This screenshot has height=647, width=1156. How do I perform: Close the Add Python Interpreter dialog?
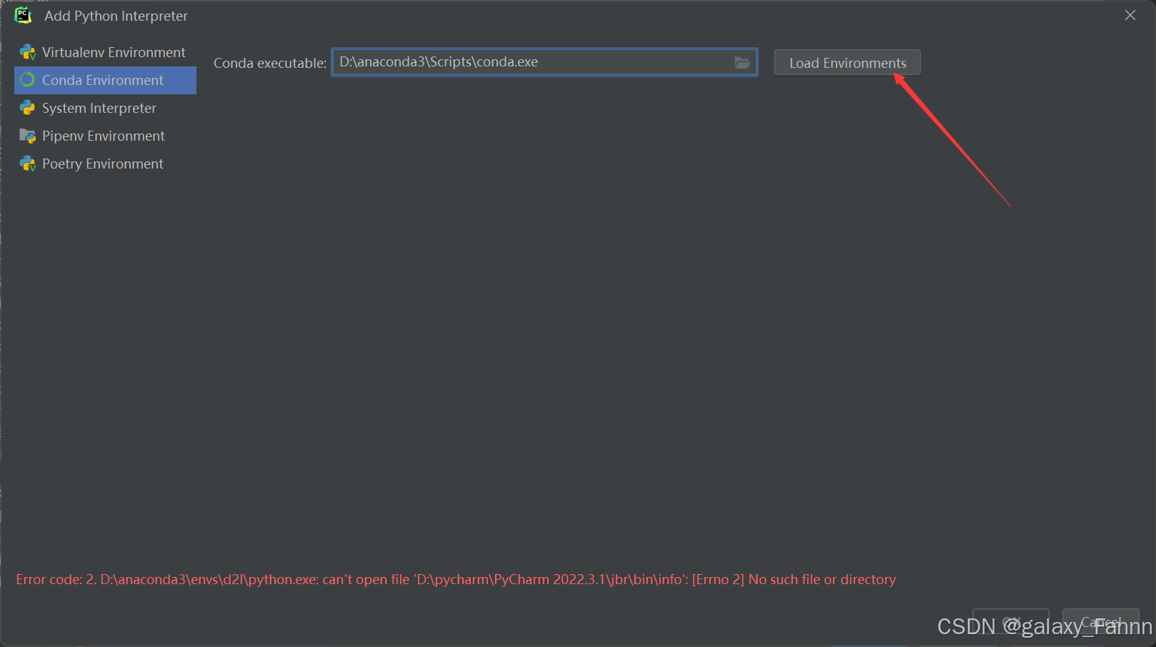[1130, 15]
